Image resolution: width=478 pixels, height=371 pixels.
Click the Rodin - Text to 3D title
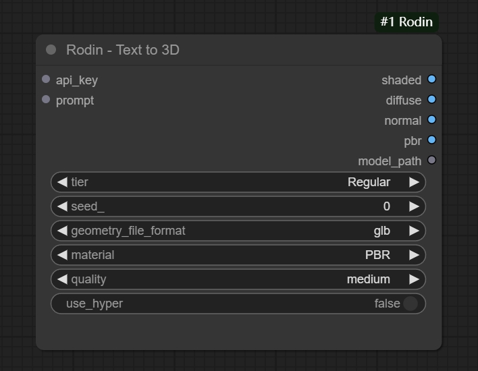[123, 50]
